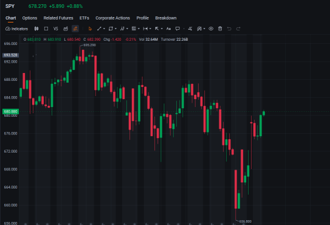The image size is (330, 225).
Task: Click the 656.800 low price annotation
Action: coord(246,221)
